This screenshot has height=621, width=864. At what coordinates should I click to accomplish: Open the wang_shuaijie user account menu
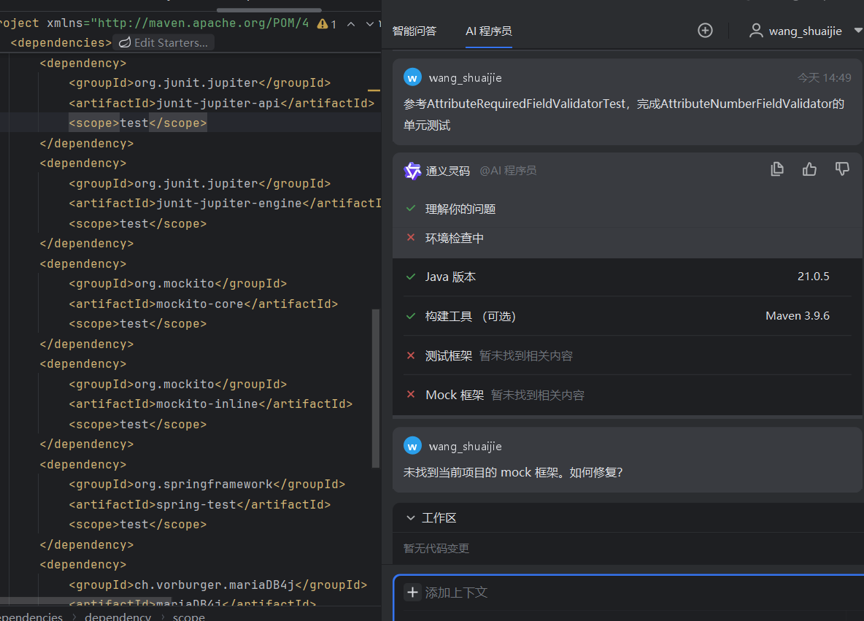pos(805,31)
